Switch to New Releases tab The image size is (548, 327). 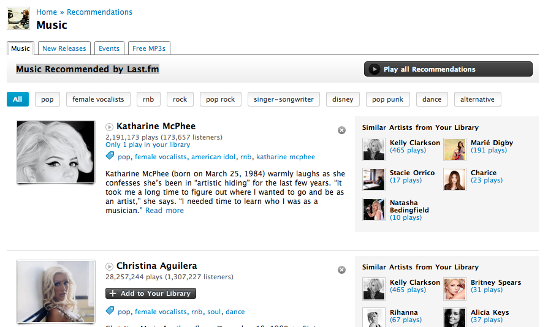[64, 48]
